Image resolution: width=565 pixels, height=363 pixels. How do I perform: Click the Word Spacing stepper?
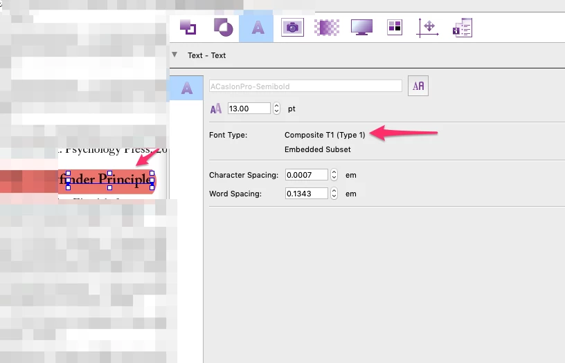coord(334,194)
